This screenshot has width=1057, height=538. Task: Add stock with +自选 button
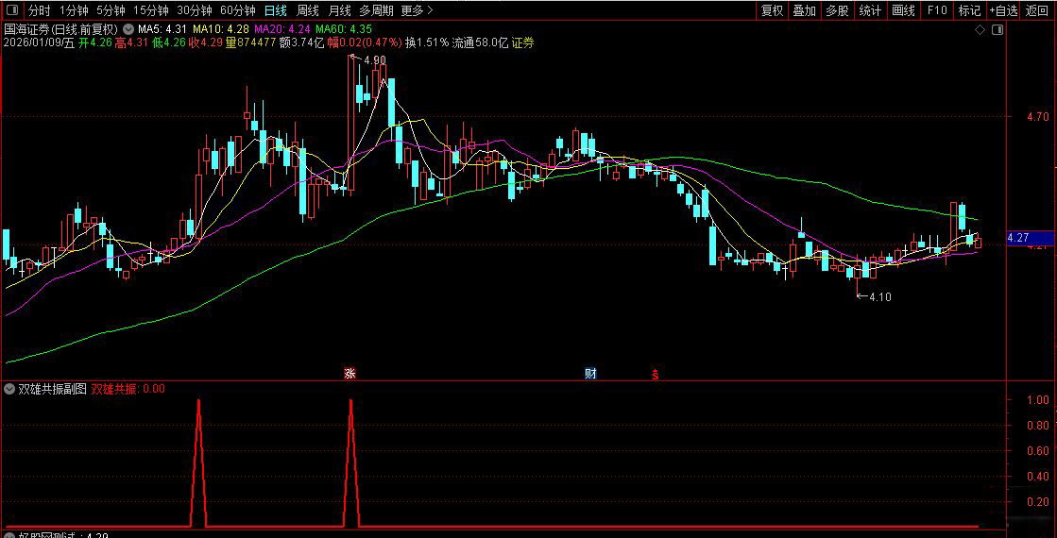(x=1004, y=10)
